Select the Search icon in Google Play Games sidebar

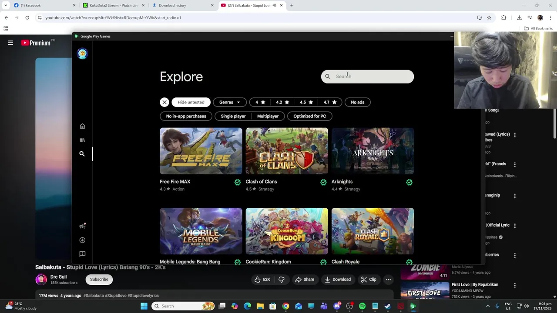coord(82,154)
